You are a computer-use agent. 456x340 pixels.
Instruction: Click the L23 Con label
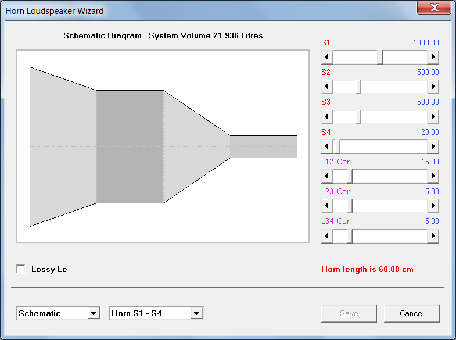[336, 191]
